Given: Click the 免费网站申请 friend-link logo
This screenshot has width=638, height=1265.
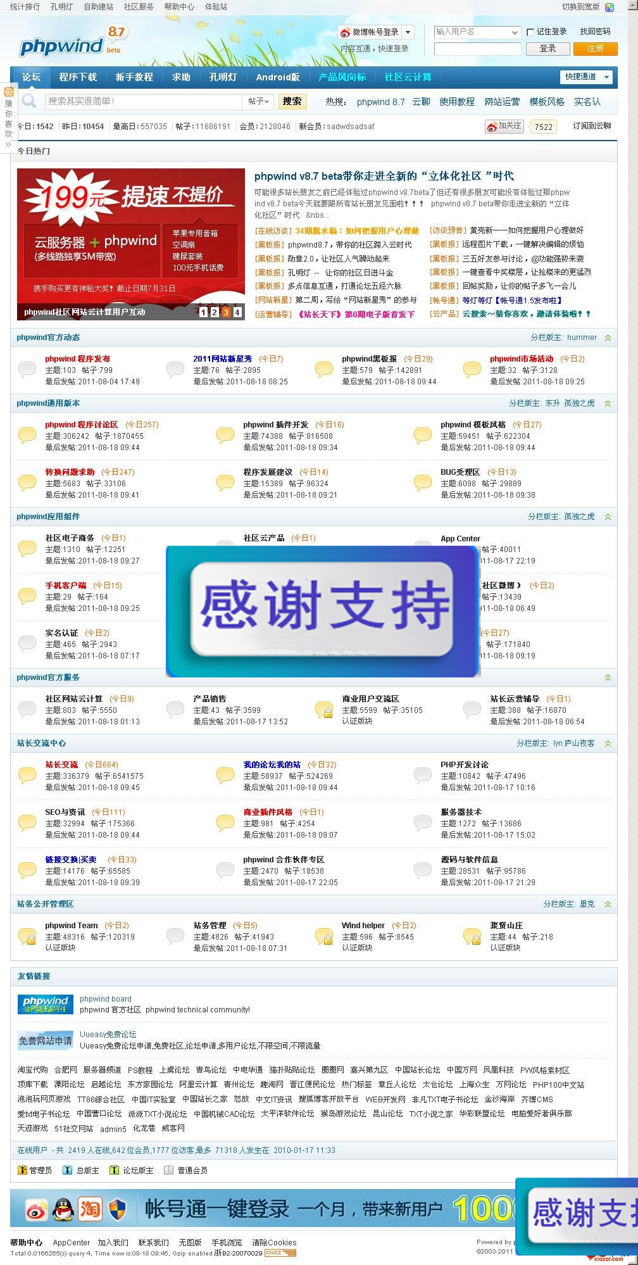Looking at the screenshot, I should click(x=46, y=1040).
